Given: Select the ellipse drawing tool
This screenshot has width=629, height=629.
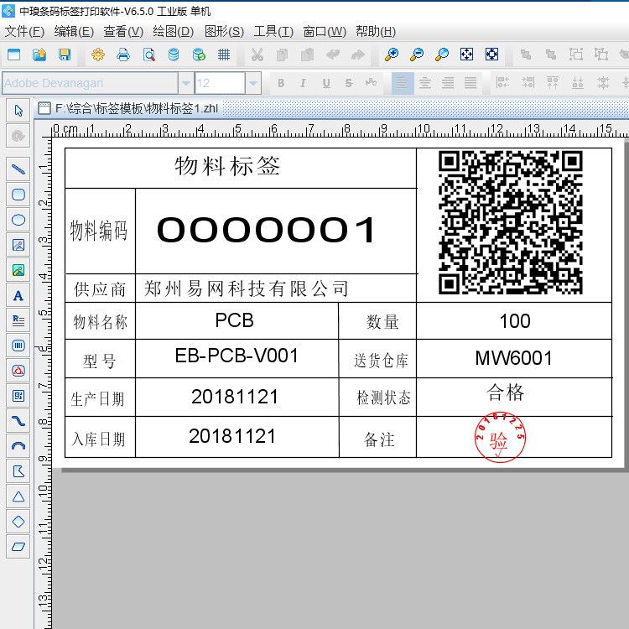Looking at the screenshot, I should coord(18,220).
